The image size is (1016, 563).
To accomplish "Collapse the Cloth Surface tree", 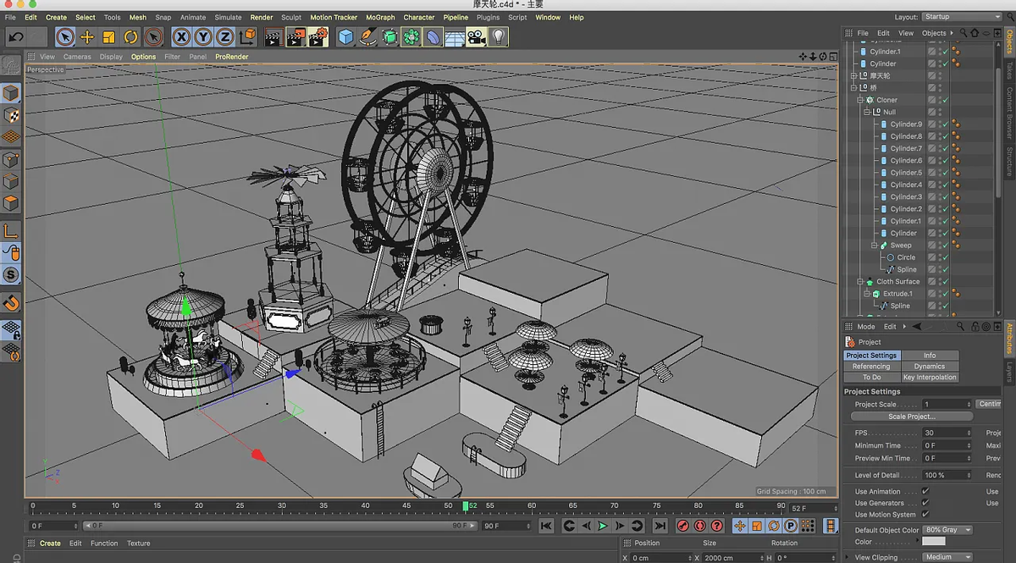I will pyautogui.click(x=859, y=282).
